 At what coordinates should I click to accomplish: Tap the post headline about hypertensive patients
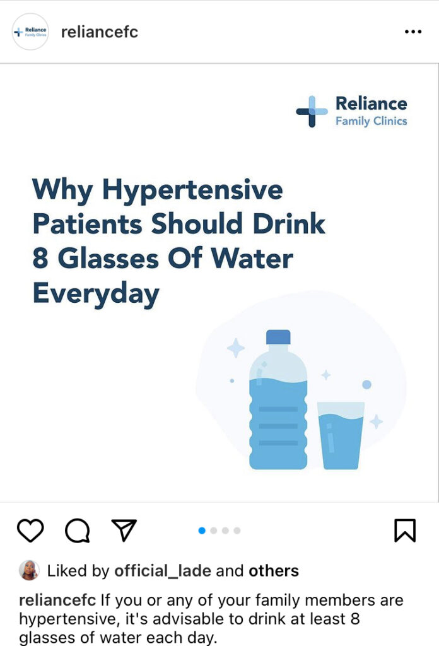coord(179,242)
